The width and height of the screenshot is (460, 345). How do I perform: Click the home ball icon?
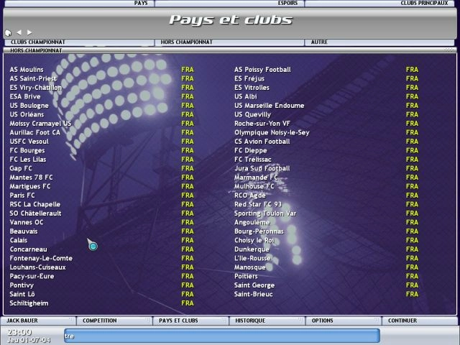click(x=8, y=32)
